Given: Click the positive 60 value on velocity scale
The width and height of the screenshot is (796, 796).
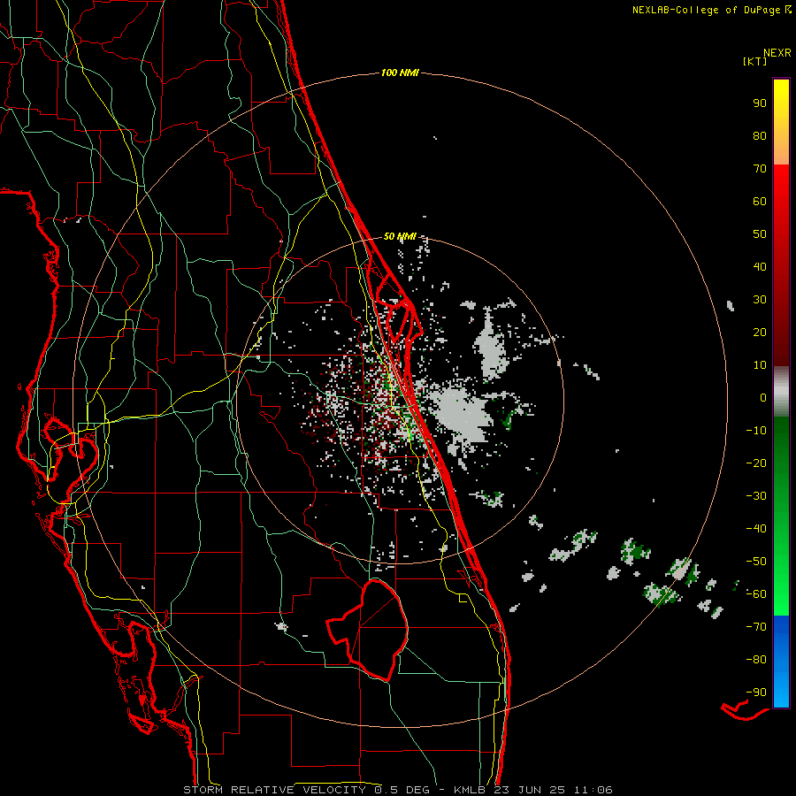Looking at the screenshot, I should click(x=760, y=202).
